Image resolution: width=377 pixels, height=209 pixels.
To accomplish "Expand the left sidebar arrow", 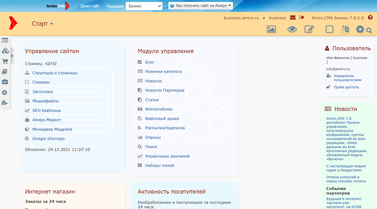I will [12, 56].
